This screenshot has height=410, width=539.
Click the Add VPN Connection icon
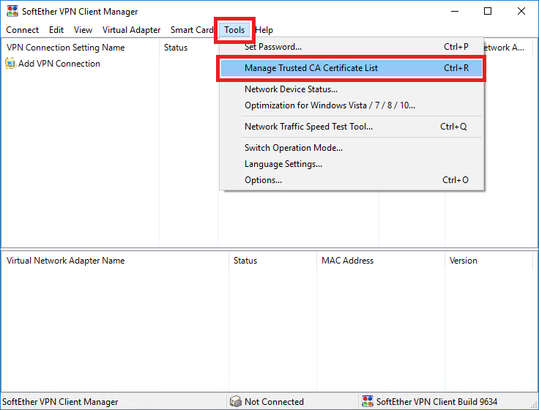(x=10, y=64)
